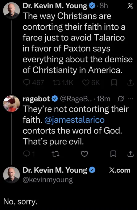Open the @jamestalarico mention link
The height and width of the screenshot is (210, 137).
tap(74, 120)
